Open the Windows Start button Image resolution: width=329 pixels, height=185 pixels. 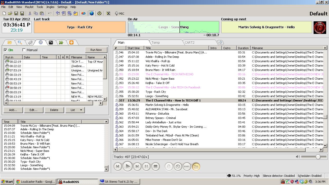pos(7,182)
